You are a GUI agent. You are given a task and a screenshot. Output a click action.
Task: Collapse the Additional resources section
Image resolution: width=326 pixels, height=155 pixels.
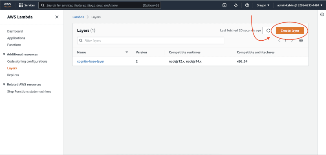tap(4, 55)
